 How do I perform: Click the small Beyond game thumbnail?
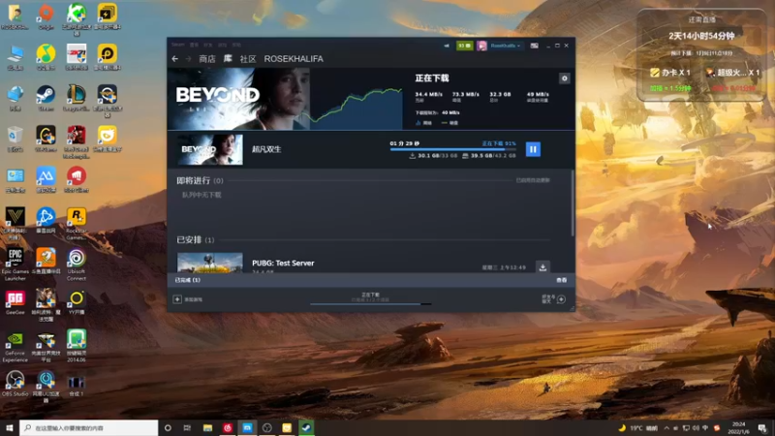click(x=210, y=149)
